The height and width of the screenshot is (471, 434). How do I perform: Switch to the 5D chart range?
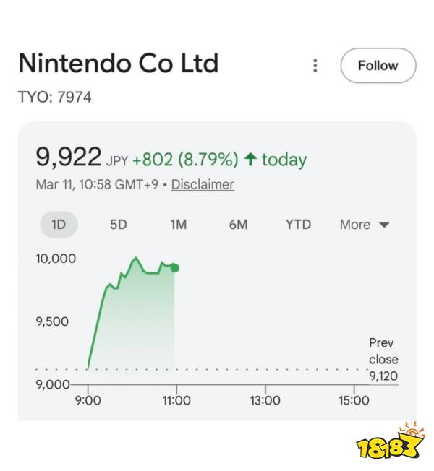(x=119, y=225)
